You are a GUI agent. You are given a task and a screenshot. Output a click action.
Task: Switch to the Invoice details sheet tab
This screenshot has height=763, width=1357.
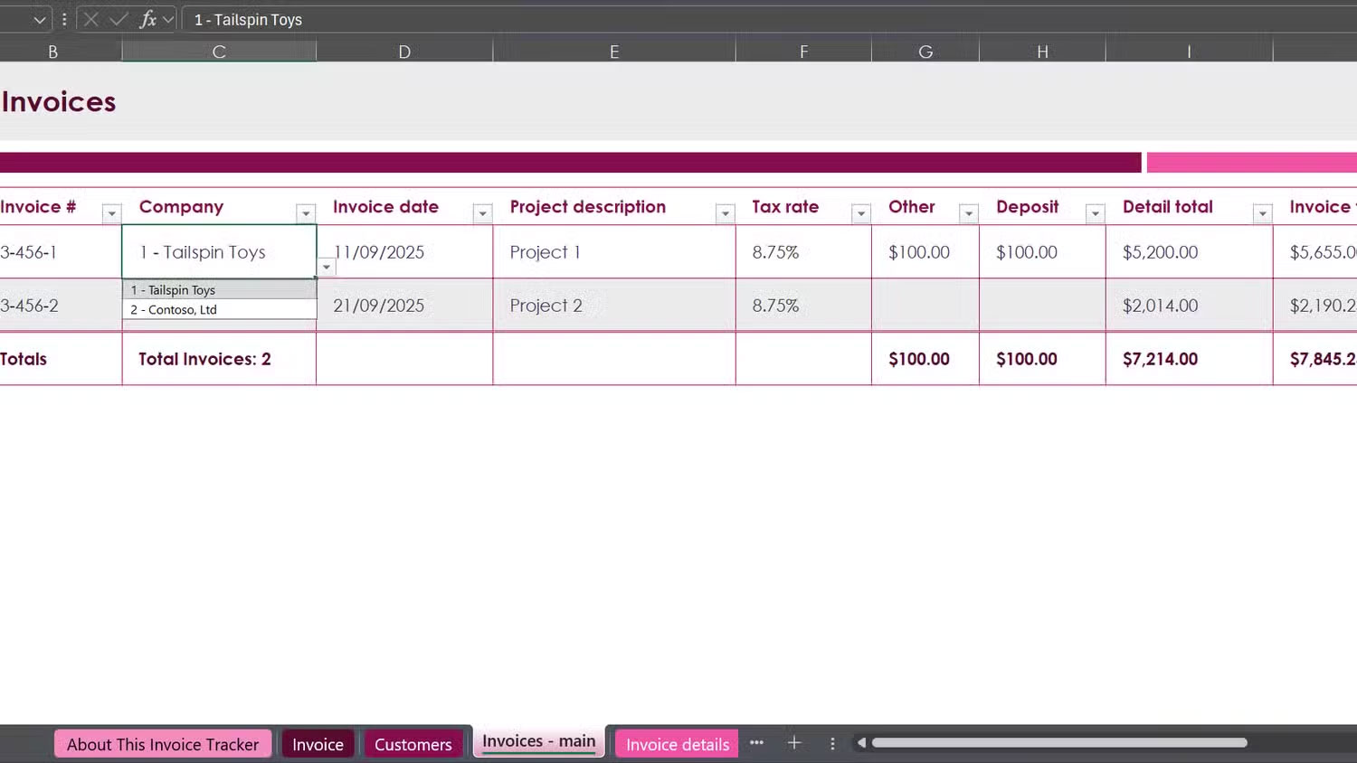677,744
